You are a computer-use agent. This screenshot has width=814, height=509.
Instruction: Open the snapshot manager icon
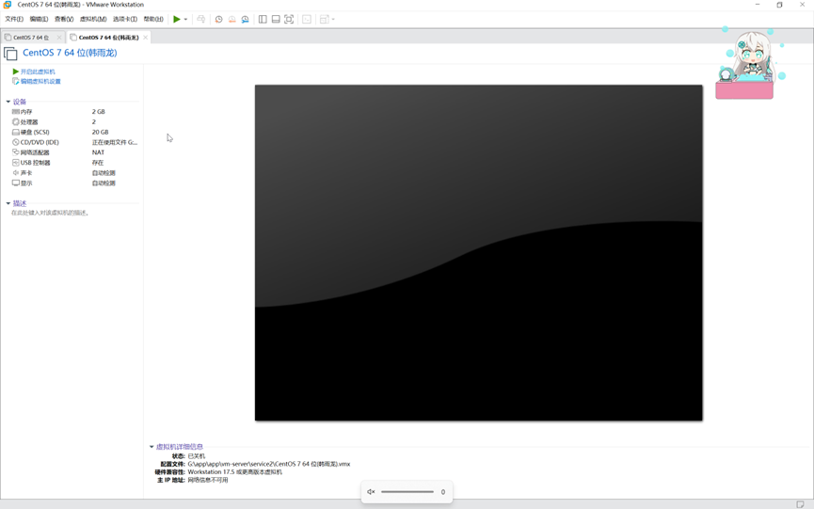click(x=245, y=19)
